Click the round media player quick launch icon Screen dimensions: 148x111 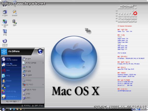[x=17, y=109]
